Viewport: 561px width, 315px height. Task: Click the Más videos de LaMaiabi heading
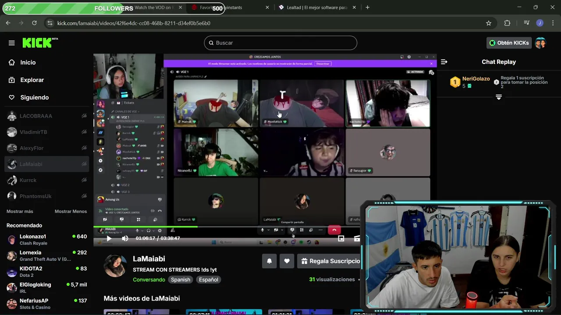tap(142, 298)
